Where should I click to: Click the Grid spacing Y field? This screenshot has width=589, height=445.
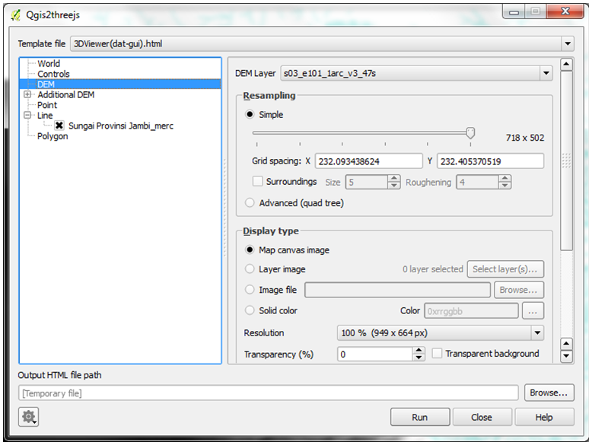490,161
